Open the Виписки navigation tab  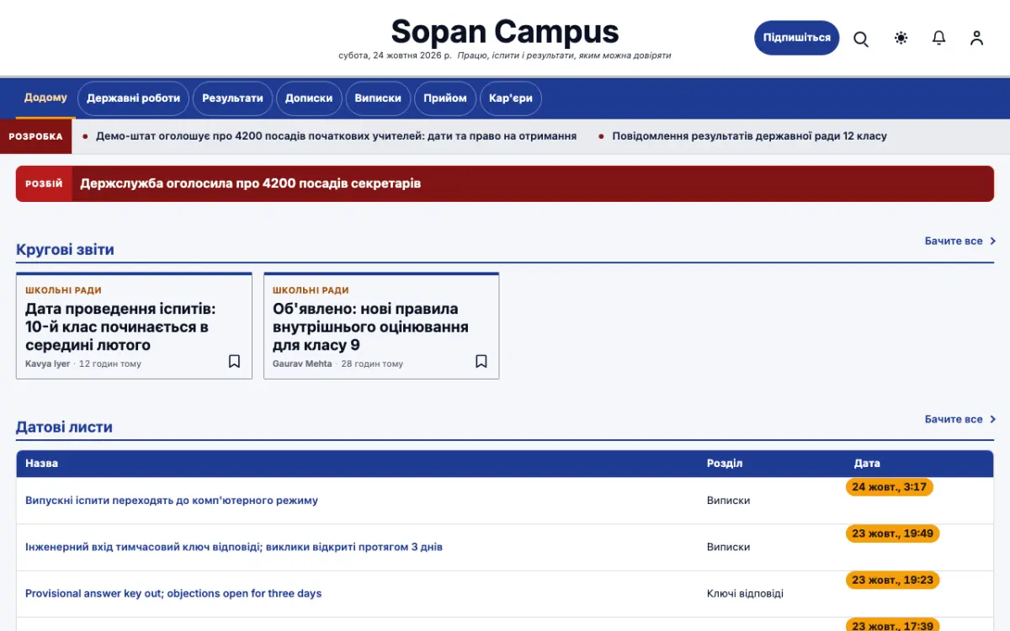(x=378, y=98)
